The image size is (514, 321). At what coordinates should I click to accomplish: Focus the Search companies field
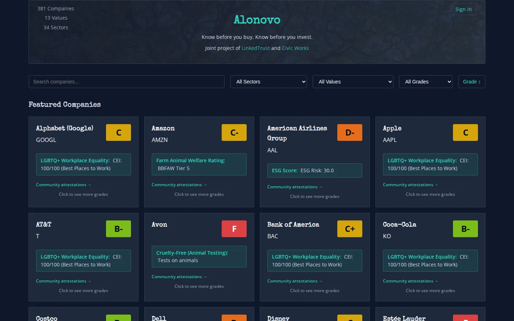pyautogui.click(x=126, y=82)
